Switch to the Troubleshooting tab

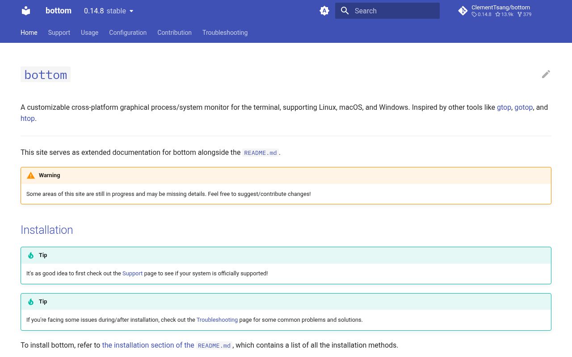225,33
